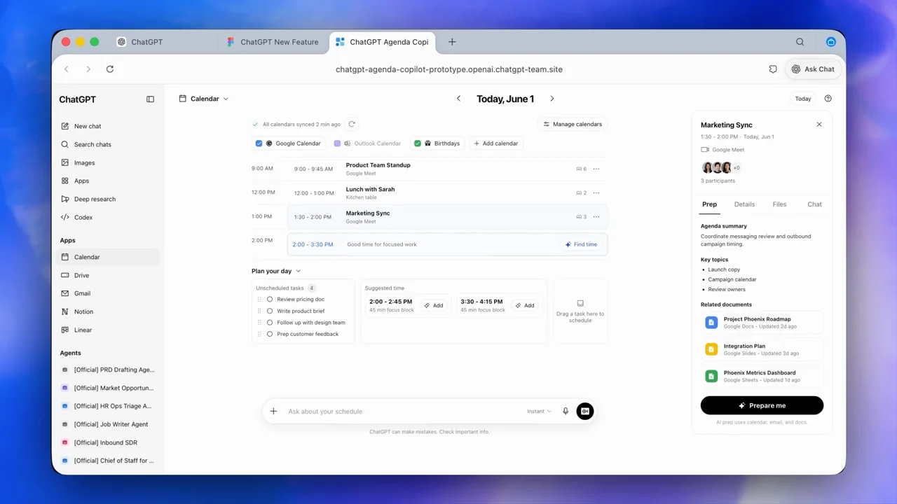This screenshot has height=504, width=897.
Task: Click the plus attachment icon in prompt bar
Action: pyautogui.click(x=273, y=412)
